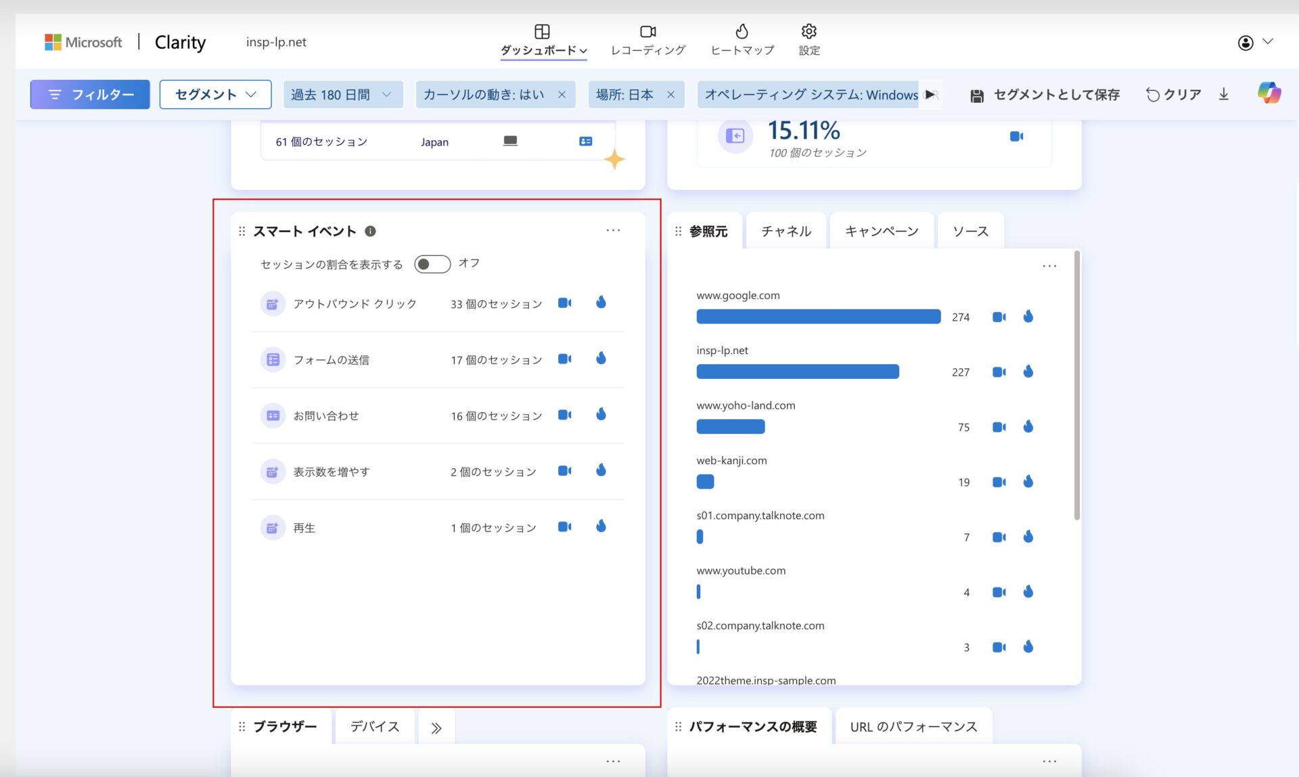Viewport: 1299px width, 777px height.
Task: Show heatmap for 表示数を増やす event
Action: (x=601, y=470)
